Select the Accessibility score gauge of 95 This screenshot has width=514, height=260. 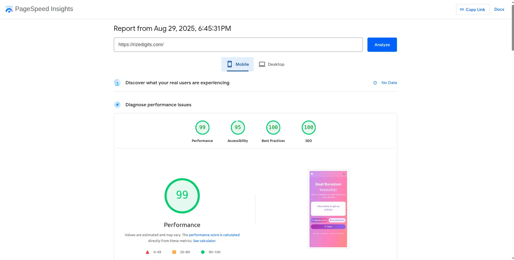(238, 127)
